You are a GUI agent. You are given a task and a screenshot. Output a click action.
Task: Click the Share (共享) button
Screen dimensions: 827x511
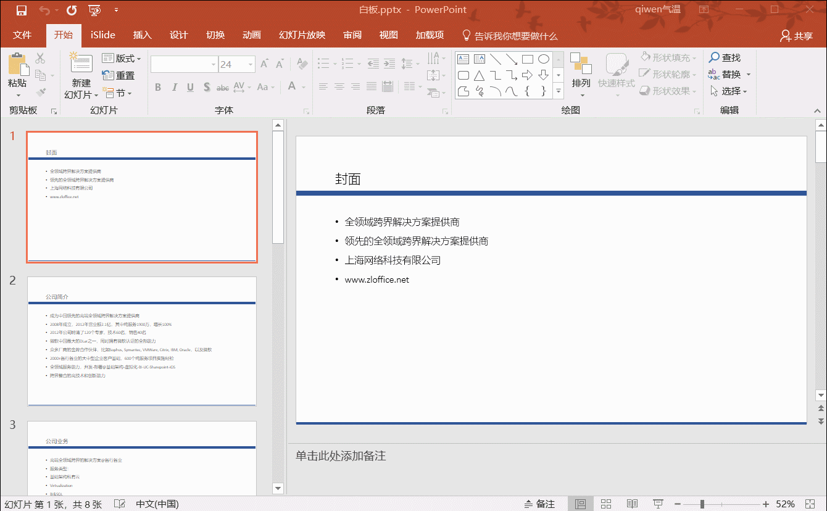click(796, 36)
